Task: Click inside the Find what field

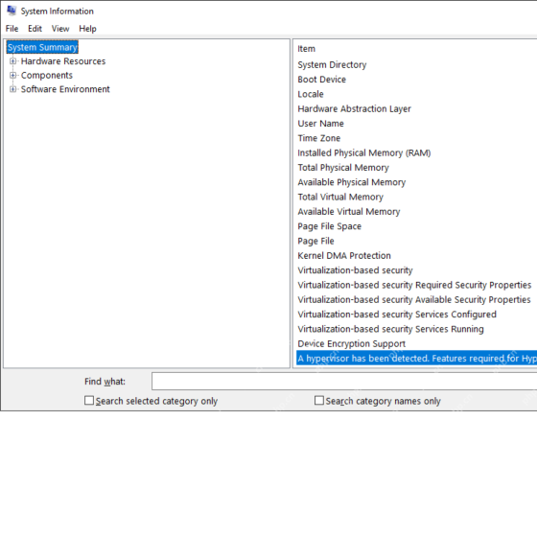Action: click(x=344, y=381)
